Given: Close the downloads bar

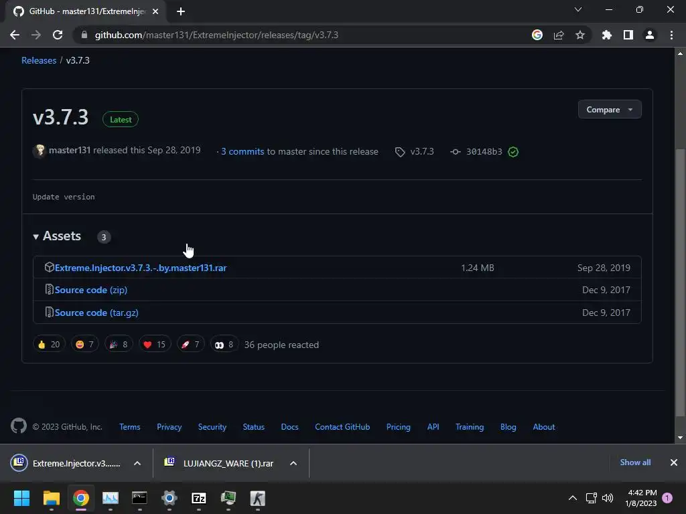Looking at the screenshot, I should coord(674,462).
